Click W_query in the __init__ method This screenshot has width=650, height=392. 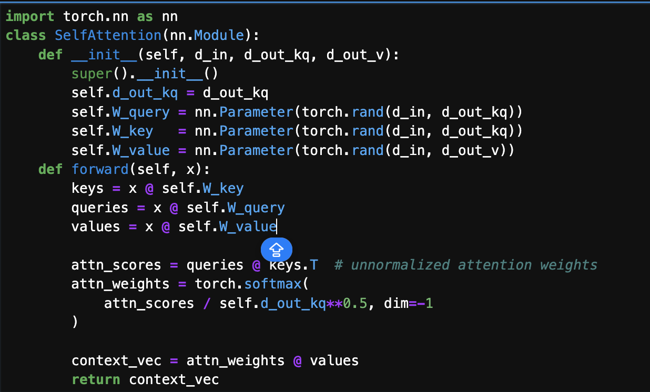[x=141, y=112]
